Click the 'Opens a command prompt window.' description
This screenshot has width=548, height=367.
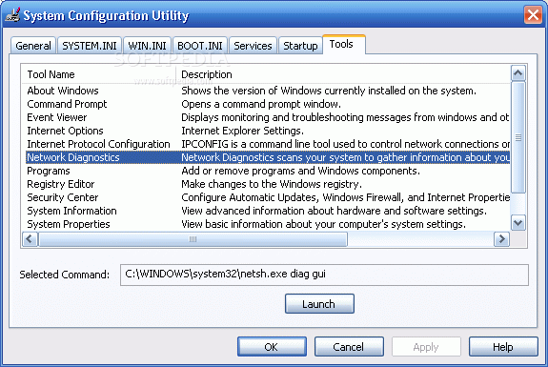point(261,104)
